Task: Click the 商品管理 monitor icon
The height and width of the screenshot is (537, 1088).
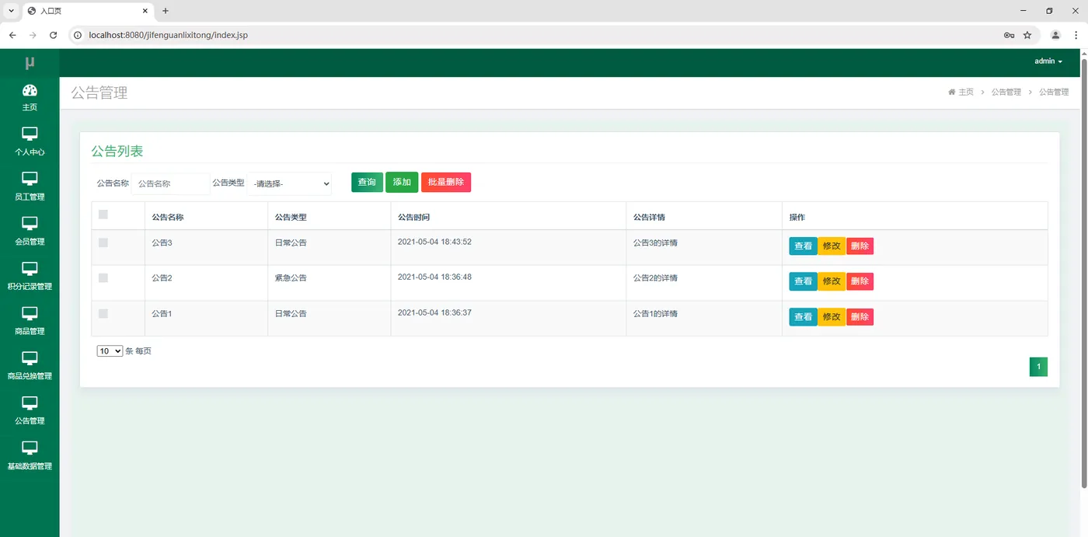Action: point(30,314)
